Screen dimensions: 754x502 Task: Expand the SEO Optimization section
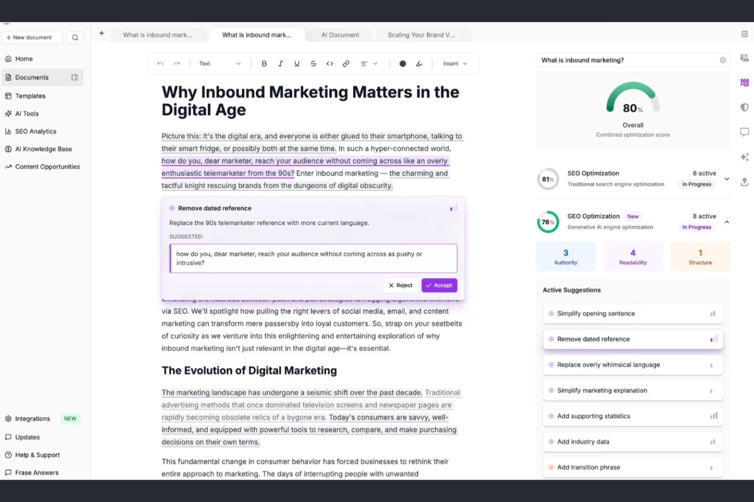(726, 179)
